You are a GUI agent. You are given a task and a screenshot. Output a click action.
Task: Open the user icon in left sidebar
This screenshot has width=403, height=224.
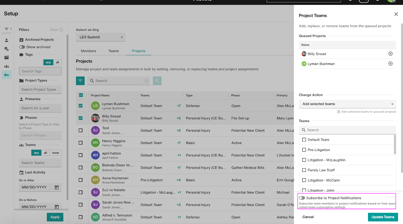coord(7,40)
